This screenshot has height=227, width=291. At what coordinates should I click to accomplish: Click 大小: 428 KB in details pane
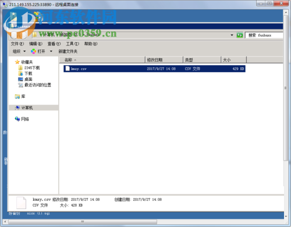(71, 205)
